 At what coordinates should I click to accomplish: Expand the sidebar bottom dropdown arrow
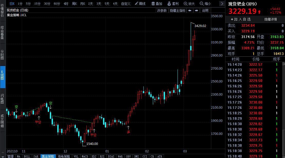[x=3, y=156]
